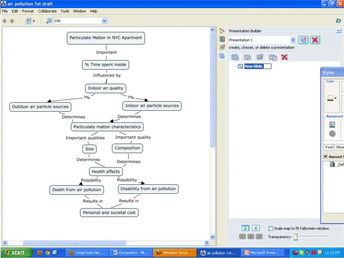The image size is (344, 258).
Task: Select the Health effects concept node
Action: tap(106, 172)
